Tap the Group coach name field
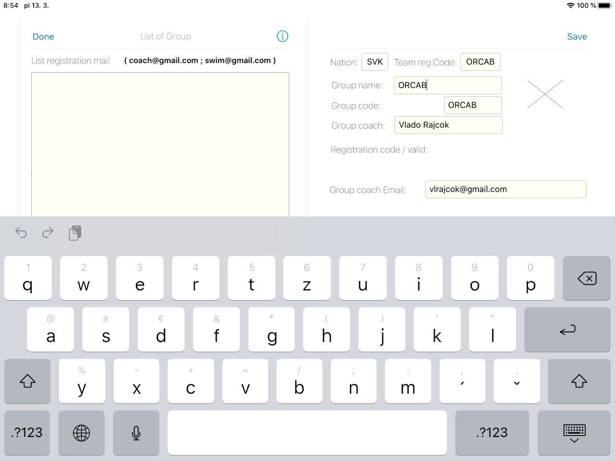The width and height of the screenshot is (615, 461). point(448,125)
